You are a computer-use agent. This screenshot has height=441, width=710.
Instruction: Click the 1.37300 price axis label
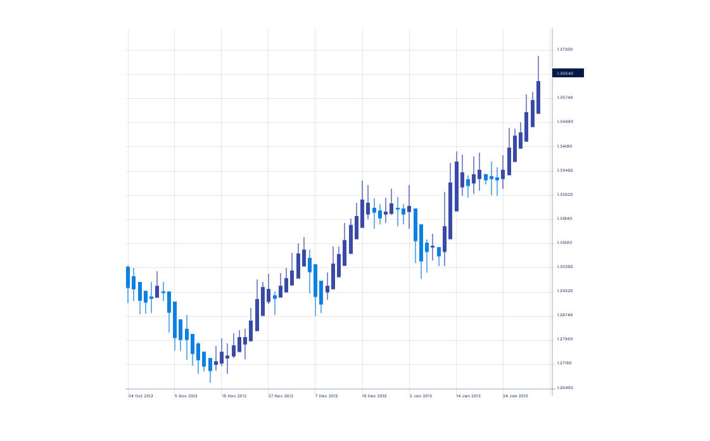click(x=565, y=49)
